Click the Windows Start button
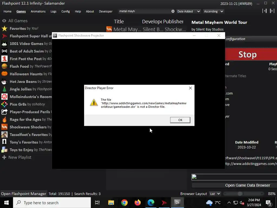 pos(6,203)
